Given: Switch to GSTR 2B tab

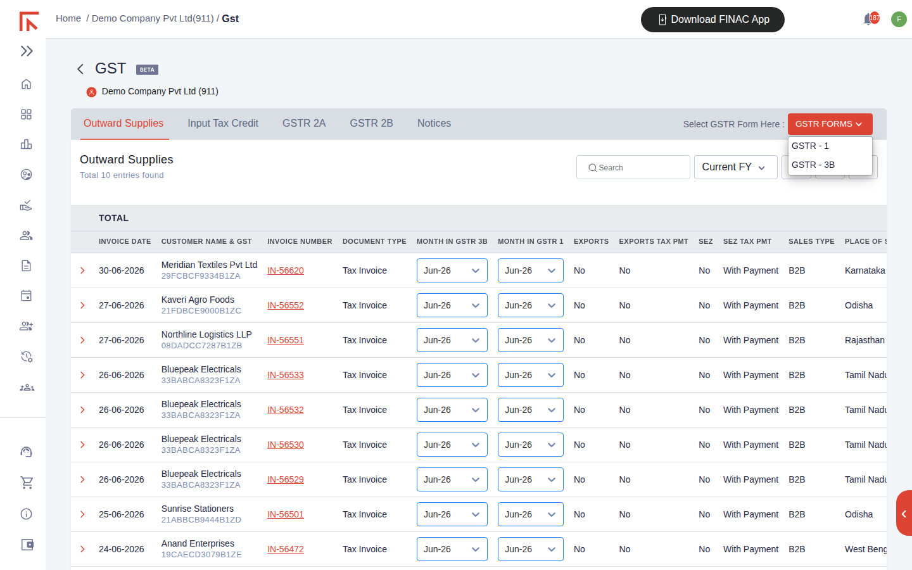Looking at the screenshot, I should [372, 123].
